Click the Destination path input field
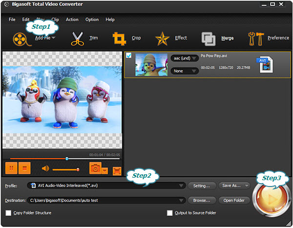The width and height of the screenshot is (293, 228). pos(106,200)
